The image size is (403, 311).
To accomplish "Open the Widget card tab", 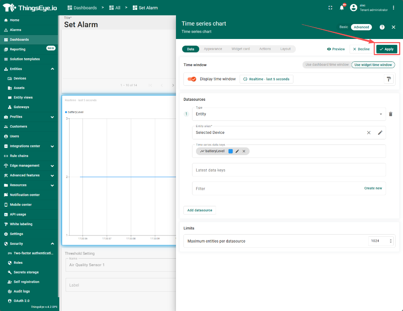I will tap(240, 49).
